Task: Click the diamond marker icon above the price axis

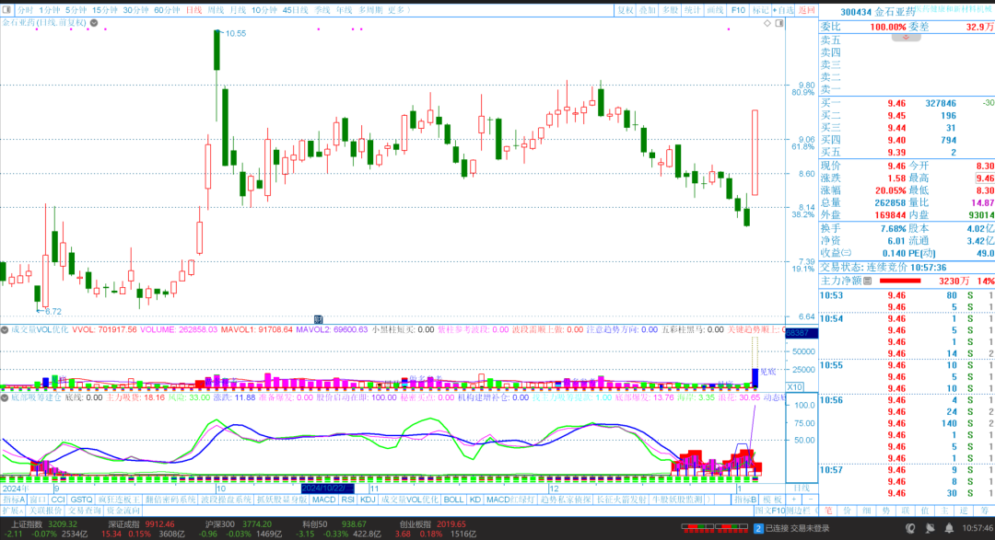Action: 767,23
